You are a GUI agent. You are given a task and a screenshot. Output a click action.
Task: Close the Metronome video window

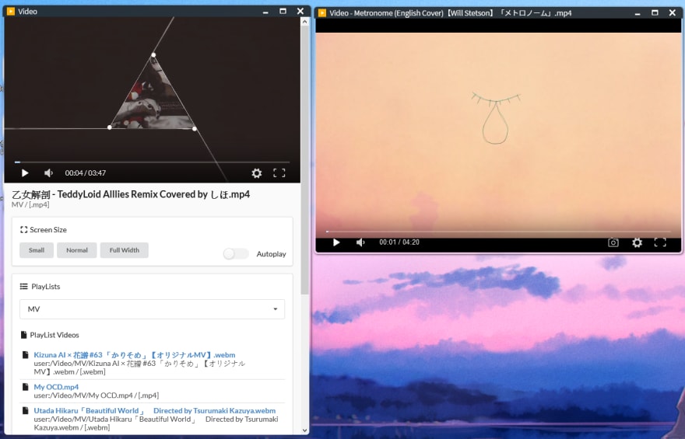coord(673,13)
